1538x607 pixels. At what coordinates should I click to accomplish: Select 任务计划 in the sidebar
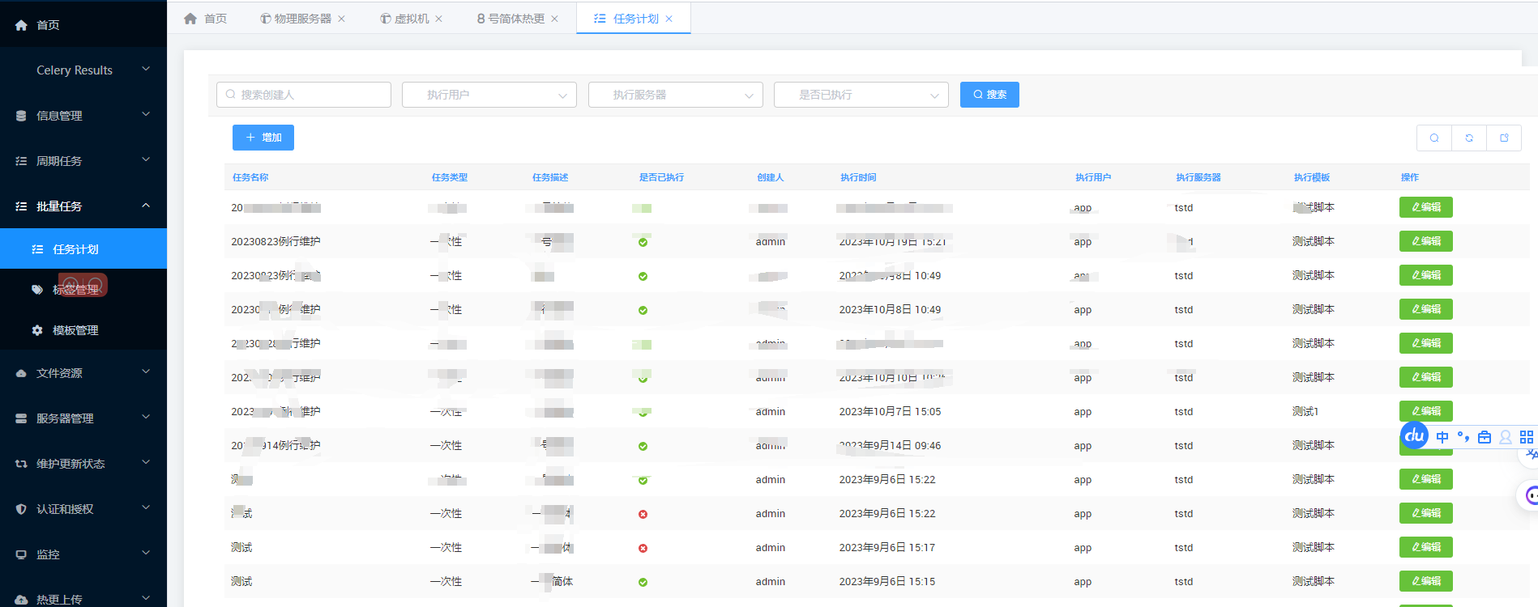click(x=83, y=249)
